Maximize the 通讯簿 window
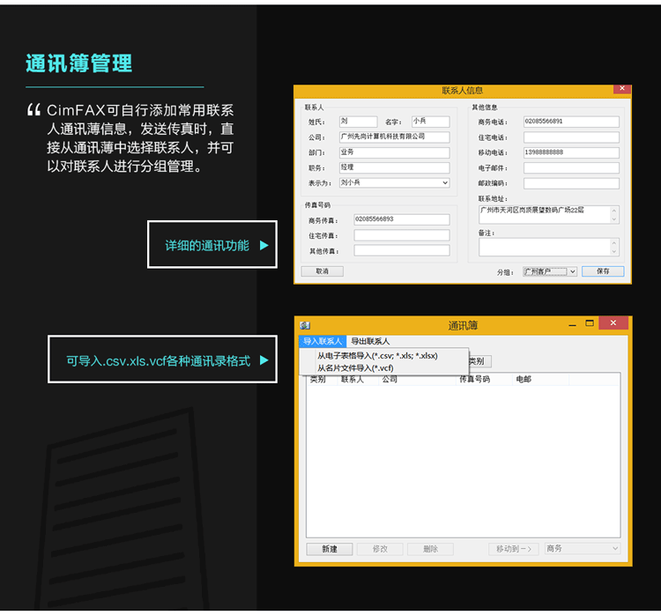The image size is (661, 615). [590, 323]
